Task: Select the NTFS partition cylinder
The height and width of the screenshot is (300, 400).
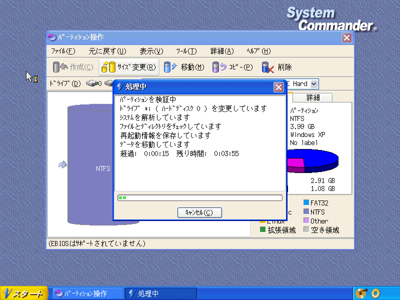Action: pyautogui.click(x=90, y=164)
